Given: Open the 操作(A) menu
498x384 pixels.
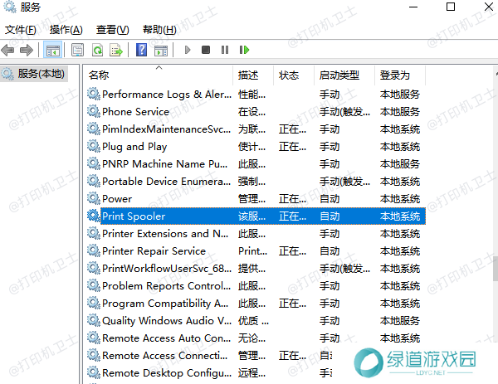Looking at the screenshot, I should 66,30.
